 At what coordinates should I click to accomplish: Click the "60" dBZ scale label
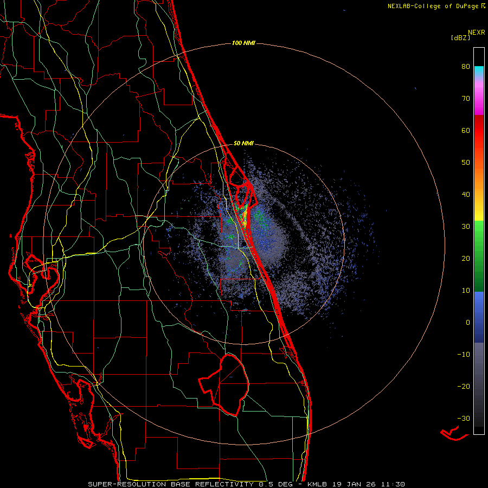466,130
